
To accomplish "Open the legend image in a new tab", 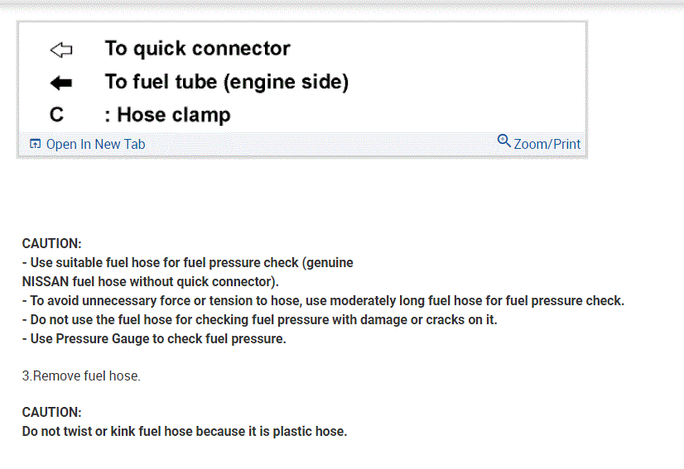I will [95, 144].
